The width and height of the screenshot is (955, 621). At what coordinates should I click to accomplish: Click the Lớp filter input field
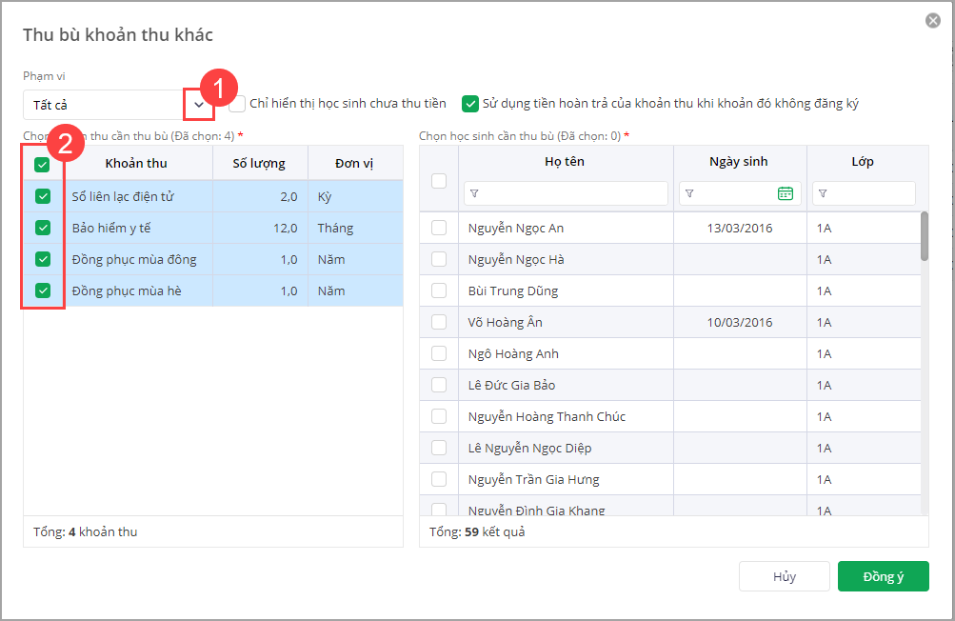click(865, 193)
